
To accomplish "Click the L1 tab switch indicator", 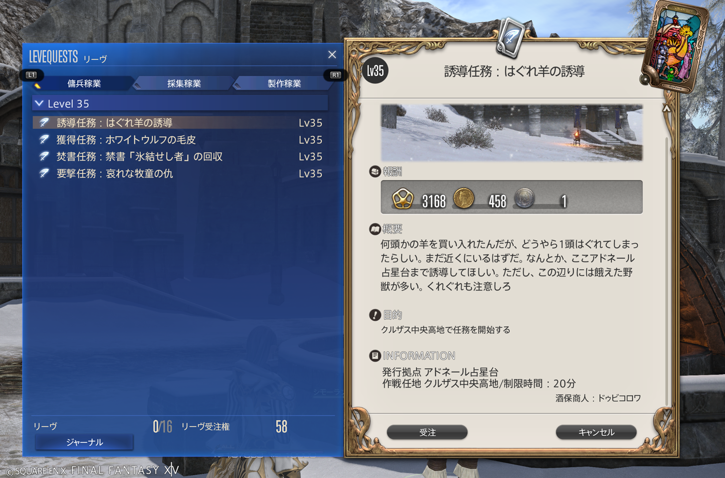I will click(x=31, y=75).
